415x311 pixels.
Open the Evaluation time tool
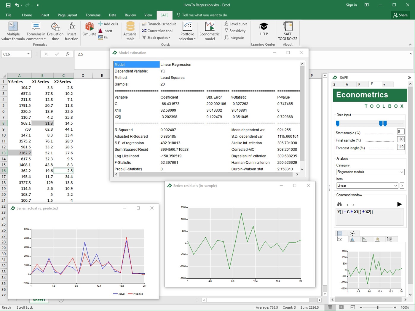[55, 31]
